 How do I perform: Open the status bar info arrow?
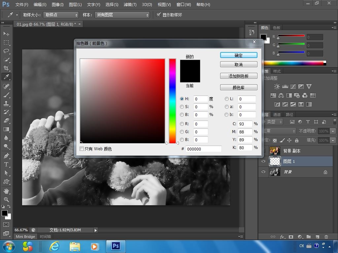95,230
